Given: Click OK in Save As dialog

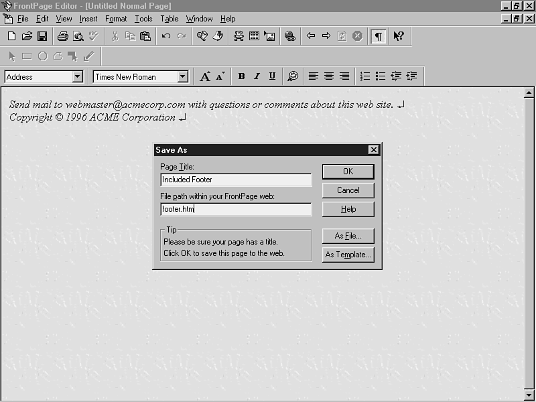Looking at the screenshot, I should coord(348,172).
